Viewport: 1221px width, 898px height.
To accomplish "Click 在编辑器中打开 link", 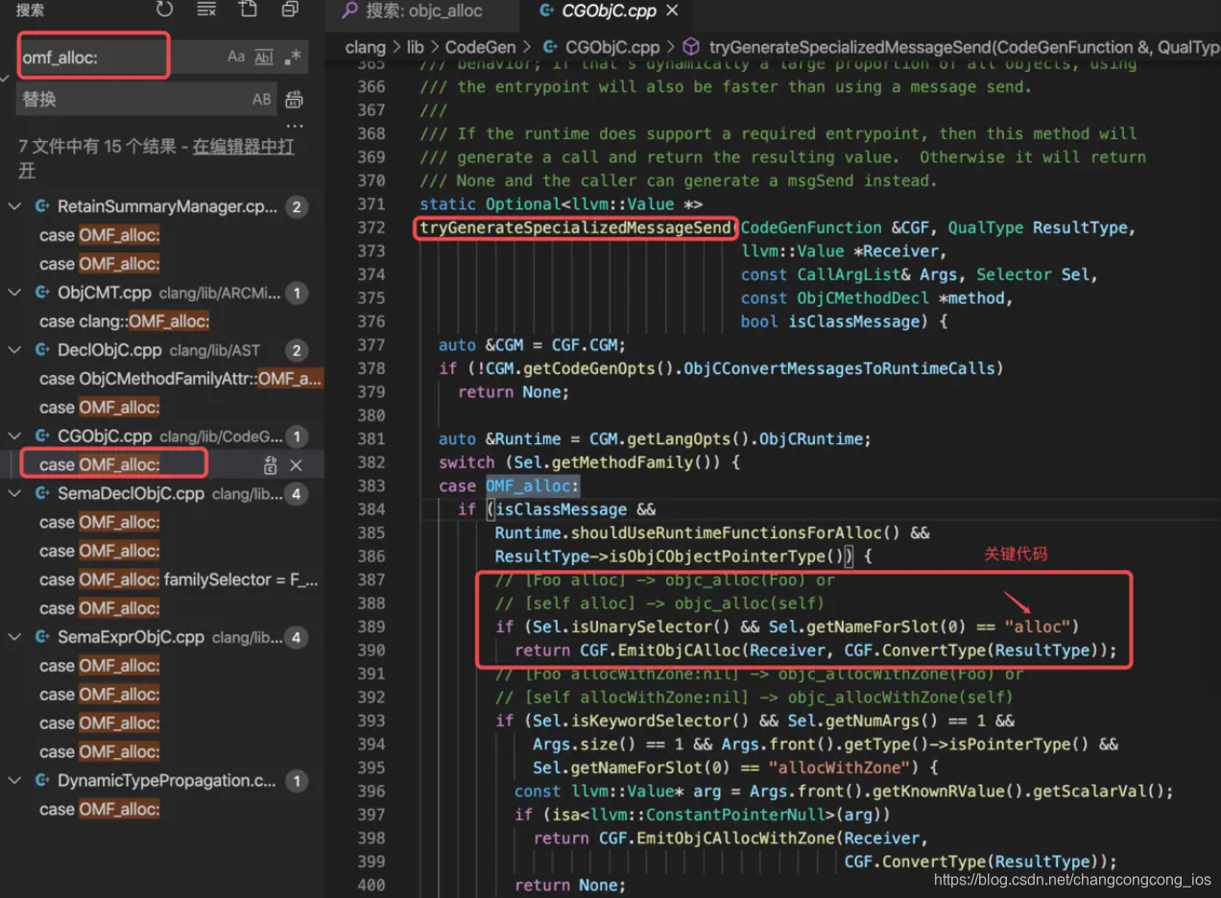I will point(243,147).
